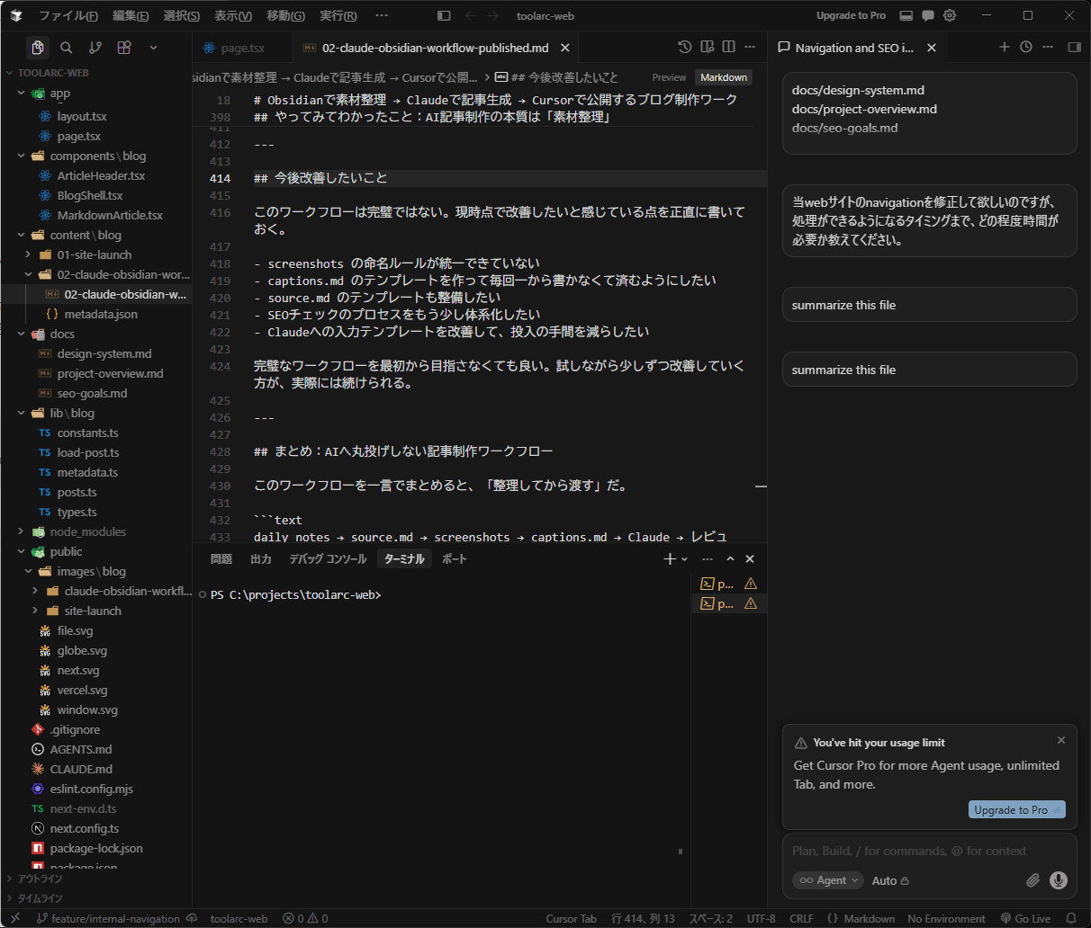1091x928 pixels.
Task: Collapse the components\blog folder
Action: (x=21, y=156)
